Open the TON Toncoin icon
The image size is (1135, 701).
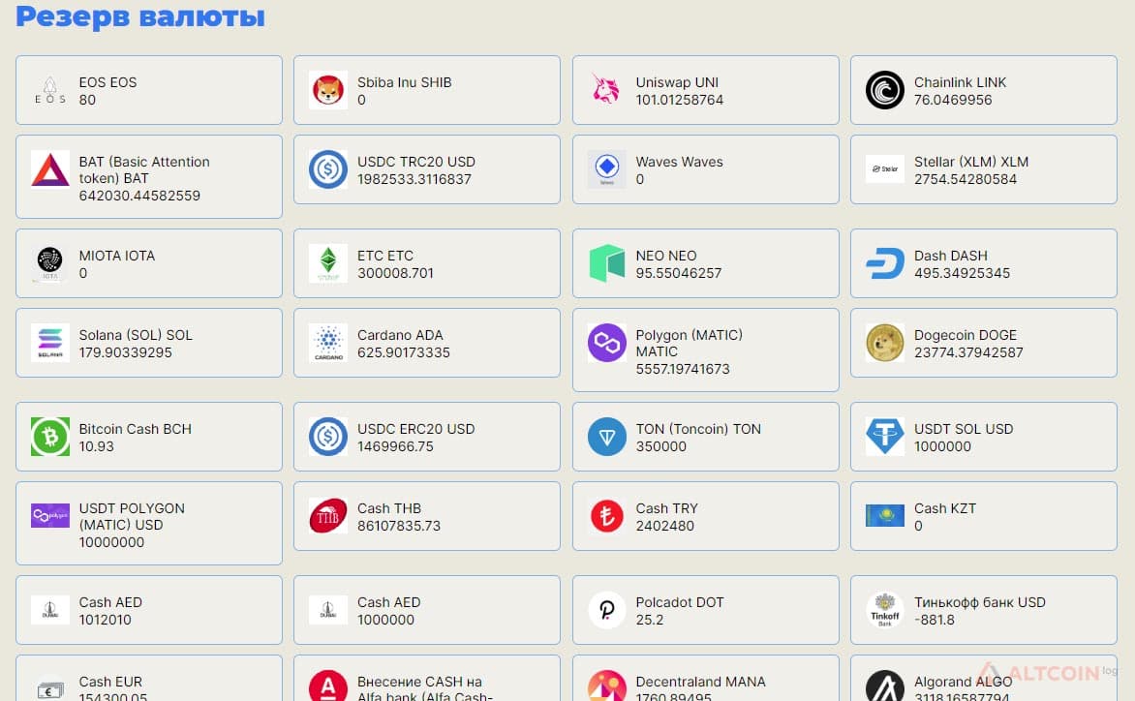(x=606, y=437)
